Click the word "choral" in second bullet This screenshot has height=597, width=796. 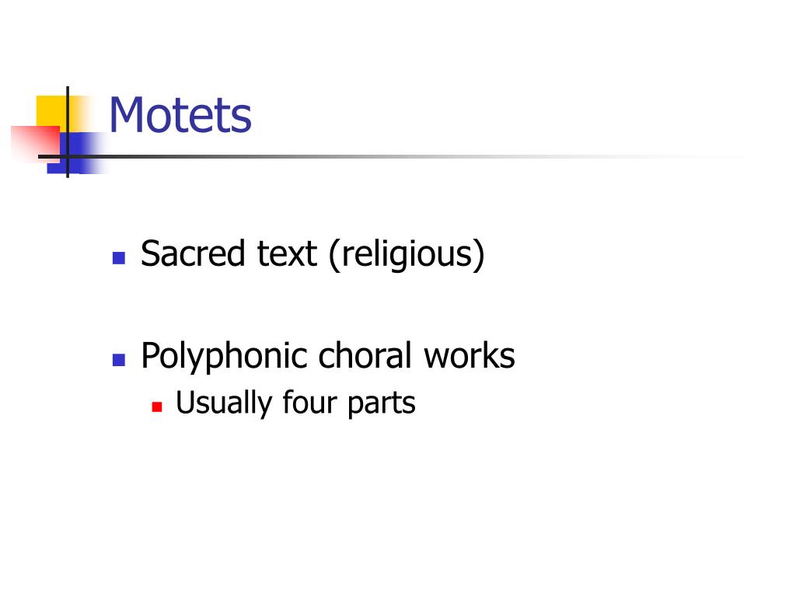click(365, 354)
